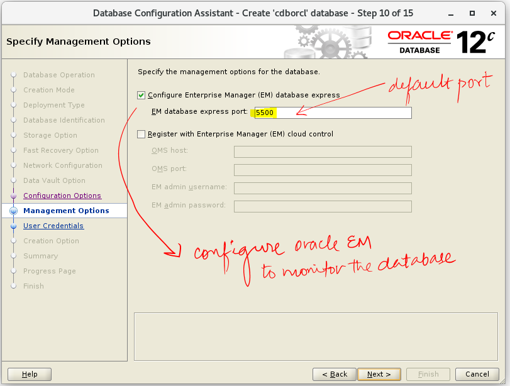This screenshot has width=510, height=386.
Task: Click the empty message area at bottom
Action: tap(316, 337)
